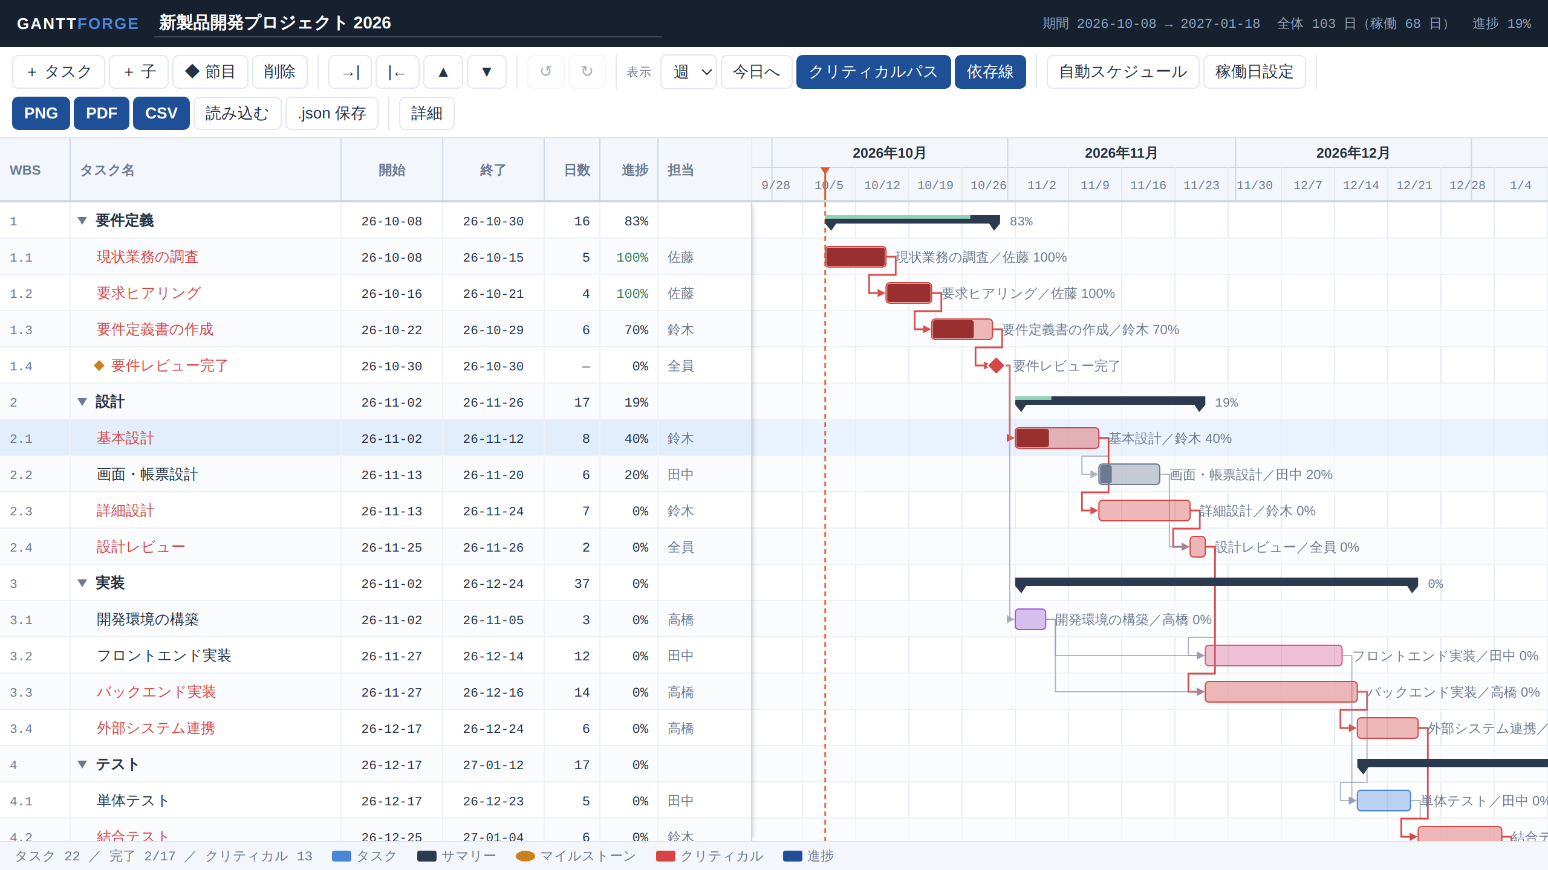Click the today marker on timeline
Image resolution: width=1548 pixels, height=870 pixels.
[825, 172]
